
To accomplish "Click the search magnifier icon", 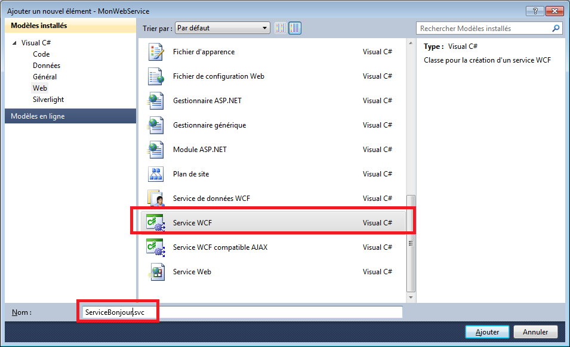I will (556, 28).
